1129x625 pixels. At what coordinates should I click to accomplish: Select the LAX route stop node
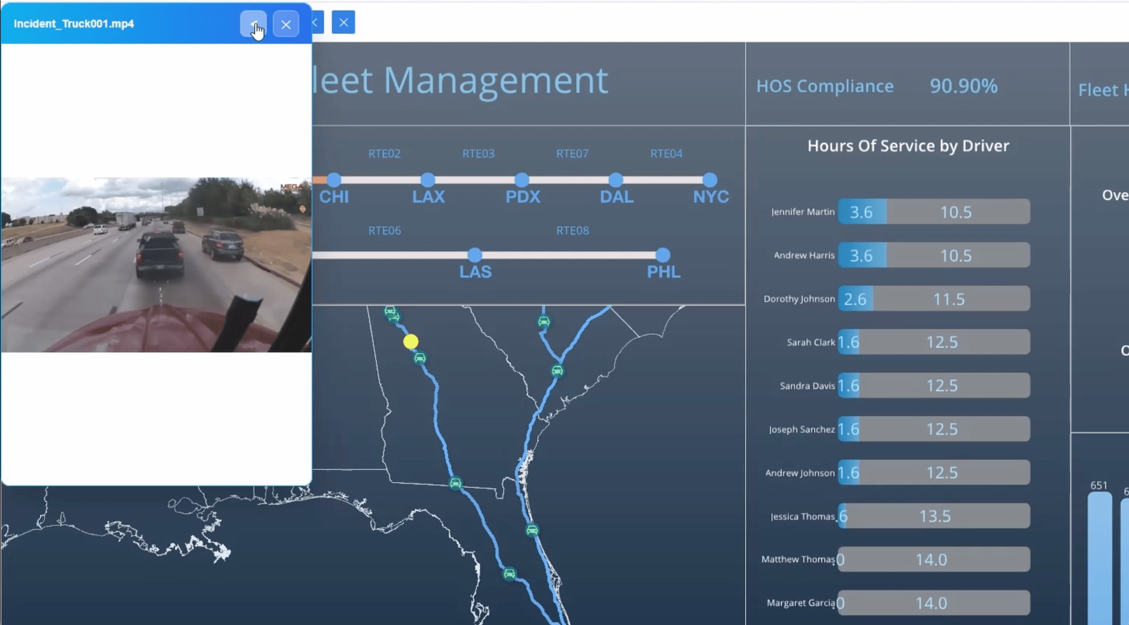click(427, 180)
